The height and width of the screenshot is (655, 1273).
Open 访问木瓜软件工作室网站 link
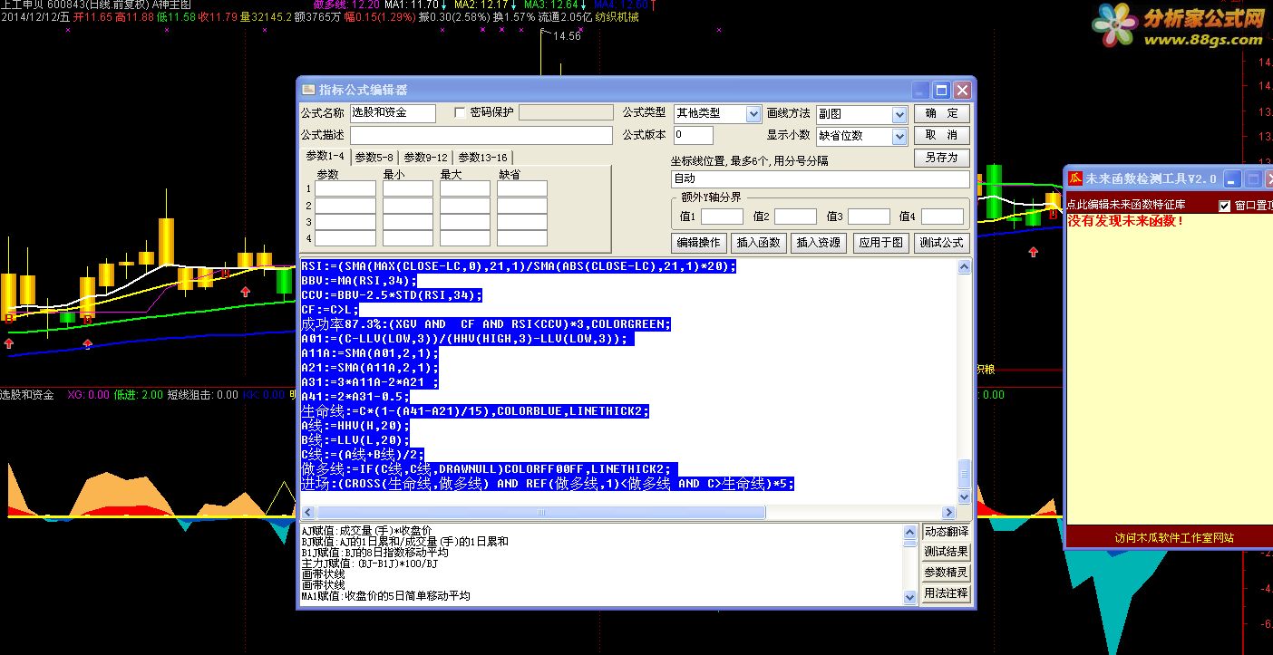1174,538
